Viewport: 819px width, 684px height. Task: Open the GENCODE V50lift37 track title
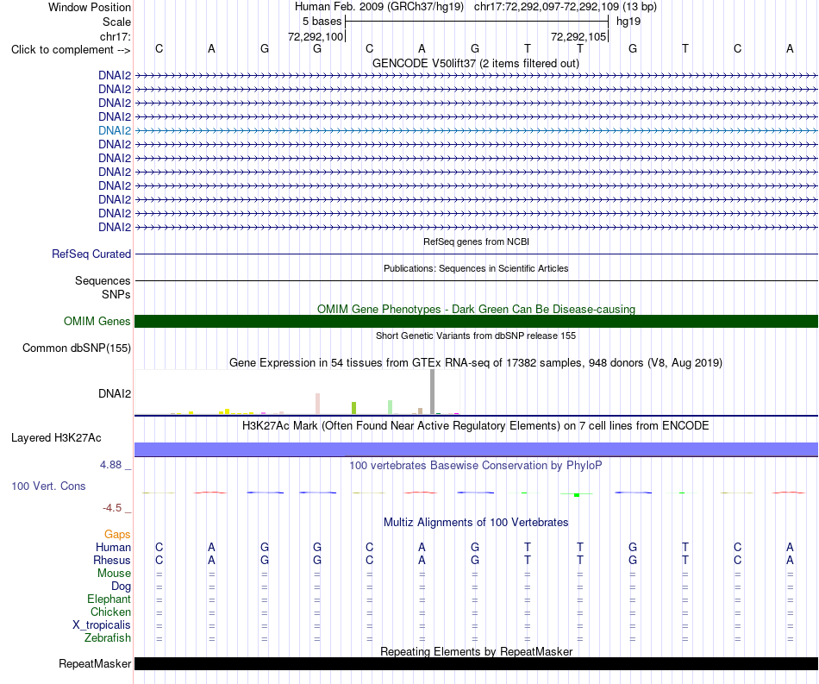click(x=476, y=63)
